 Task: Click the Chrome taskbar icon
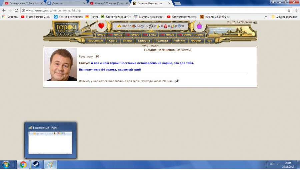(x=23, y=164)
